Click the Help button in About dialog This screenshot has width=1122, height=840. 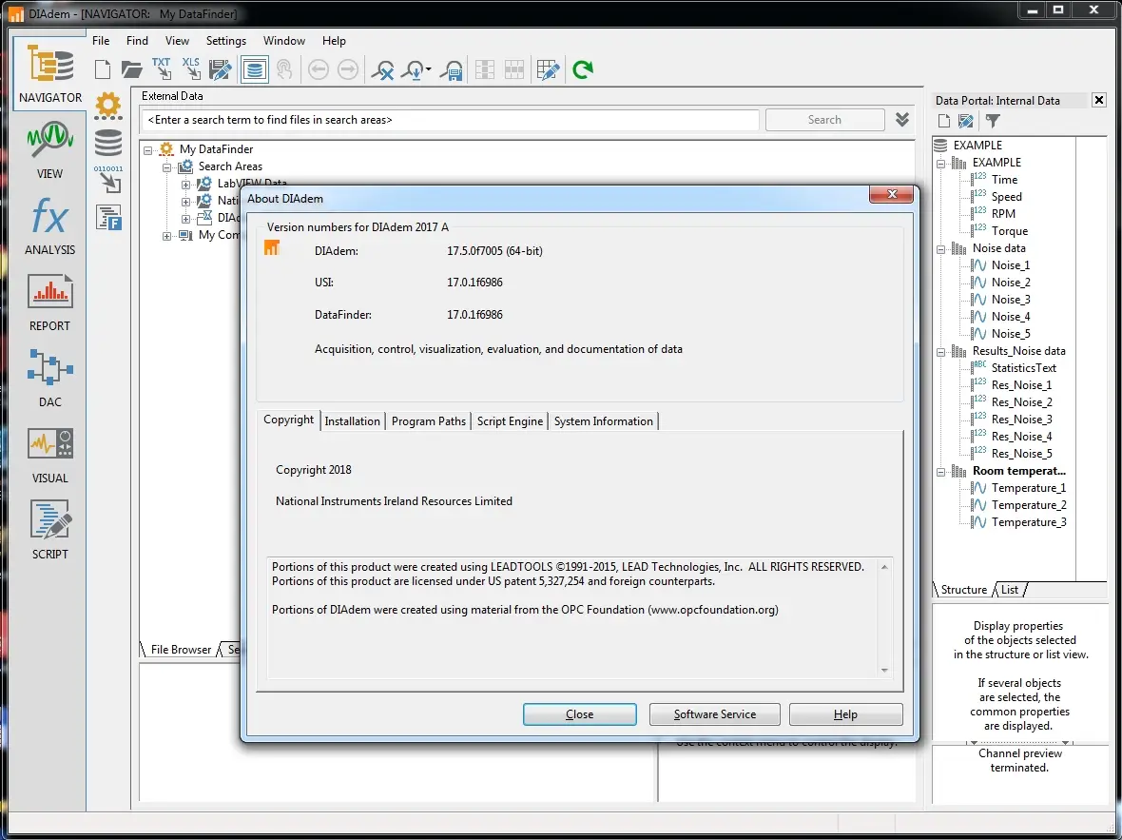[x=846, y=714]
